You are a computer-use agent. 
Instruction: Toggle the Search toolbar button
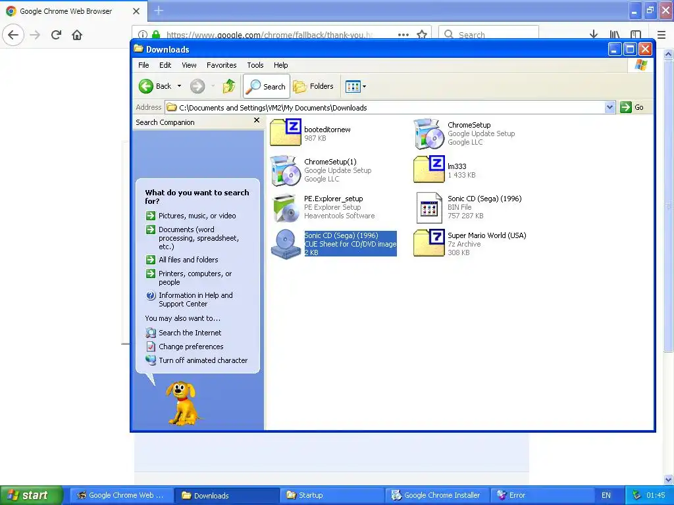pos(267,86)
